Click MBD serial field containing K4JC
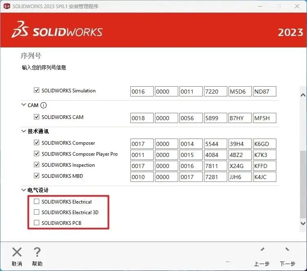307x271 pixels. (x=264, y=177)
